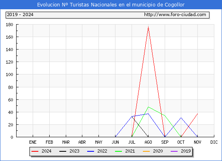Click the green 2021 peak at AGO
Screen dimensions: 222x161
[x=148, y=107]
